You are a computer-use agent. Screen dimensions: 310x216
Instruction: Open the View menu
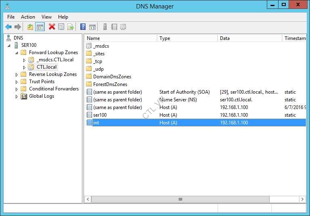(x=46, y=17)
